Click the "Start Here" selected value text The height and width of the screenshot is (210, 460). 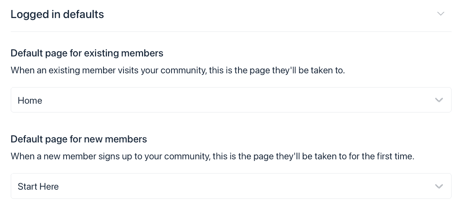(x=38, y=187)
